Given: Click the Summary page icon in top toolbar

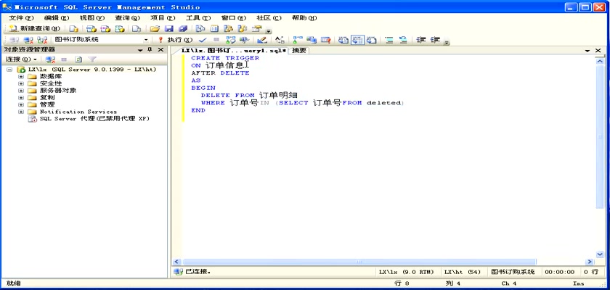Looking at the screenshot, I should pyautogui.click(x=214, y=29).
